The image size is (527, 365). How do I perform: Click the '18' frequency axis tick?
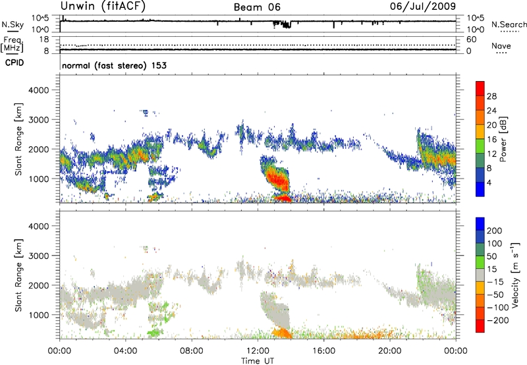pyautogui.click(x=44, y=40)
